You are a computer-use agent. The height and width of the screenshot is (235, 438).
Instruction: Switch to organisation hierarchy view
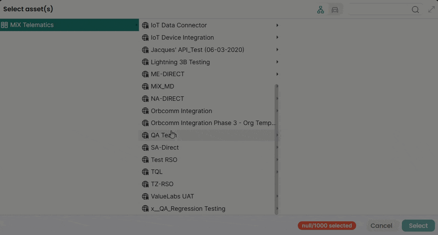(321, 10)
